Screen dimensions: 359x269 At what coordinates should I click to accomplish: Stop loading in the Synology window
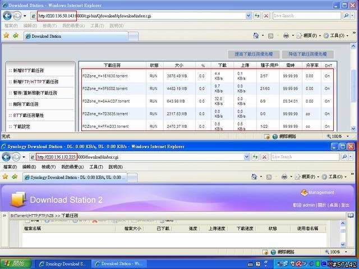pos(264,157)
